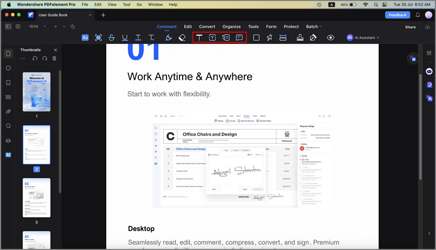
Task: Open the Attachments paperclip panel
Action: 8,111
